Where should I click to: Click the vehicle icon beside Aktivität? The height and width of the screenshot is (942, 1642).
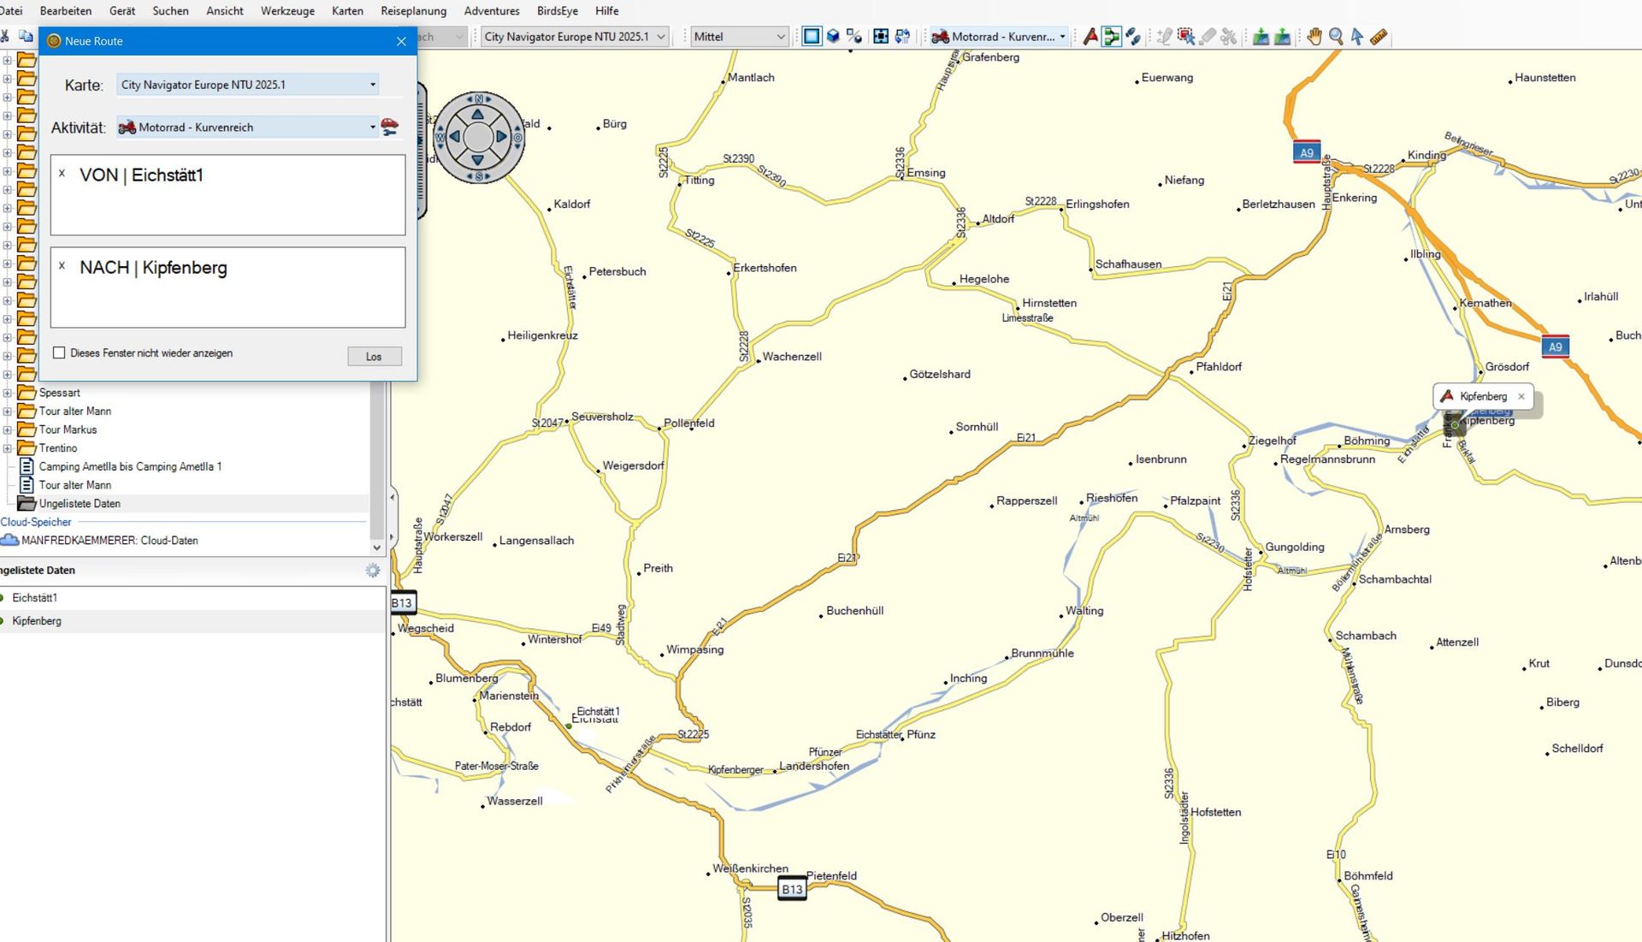[390, 127]
